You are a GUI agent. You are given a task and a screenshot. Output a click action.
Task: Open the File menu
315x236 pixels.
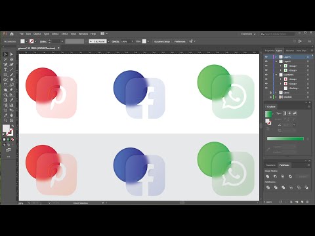[x=22, y=34]
